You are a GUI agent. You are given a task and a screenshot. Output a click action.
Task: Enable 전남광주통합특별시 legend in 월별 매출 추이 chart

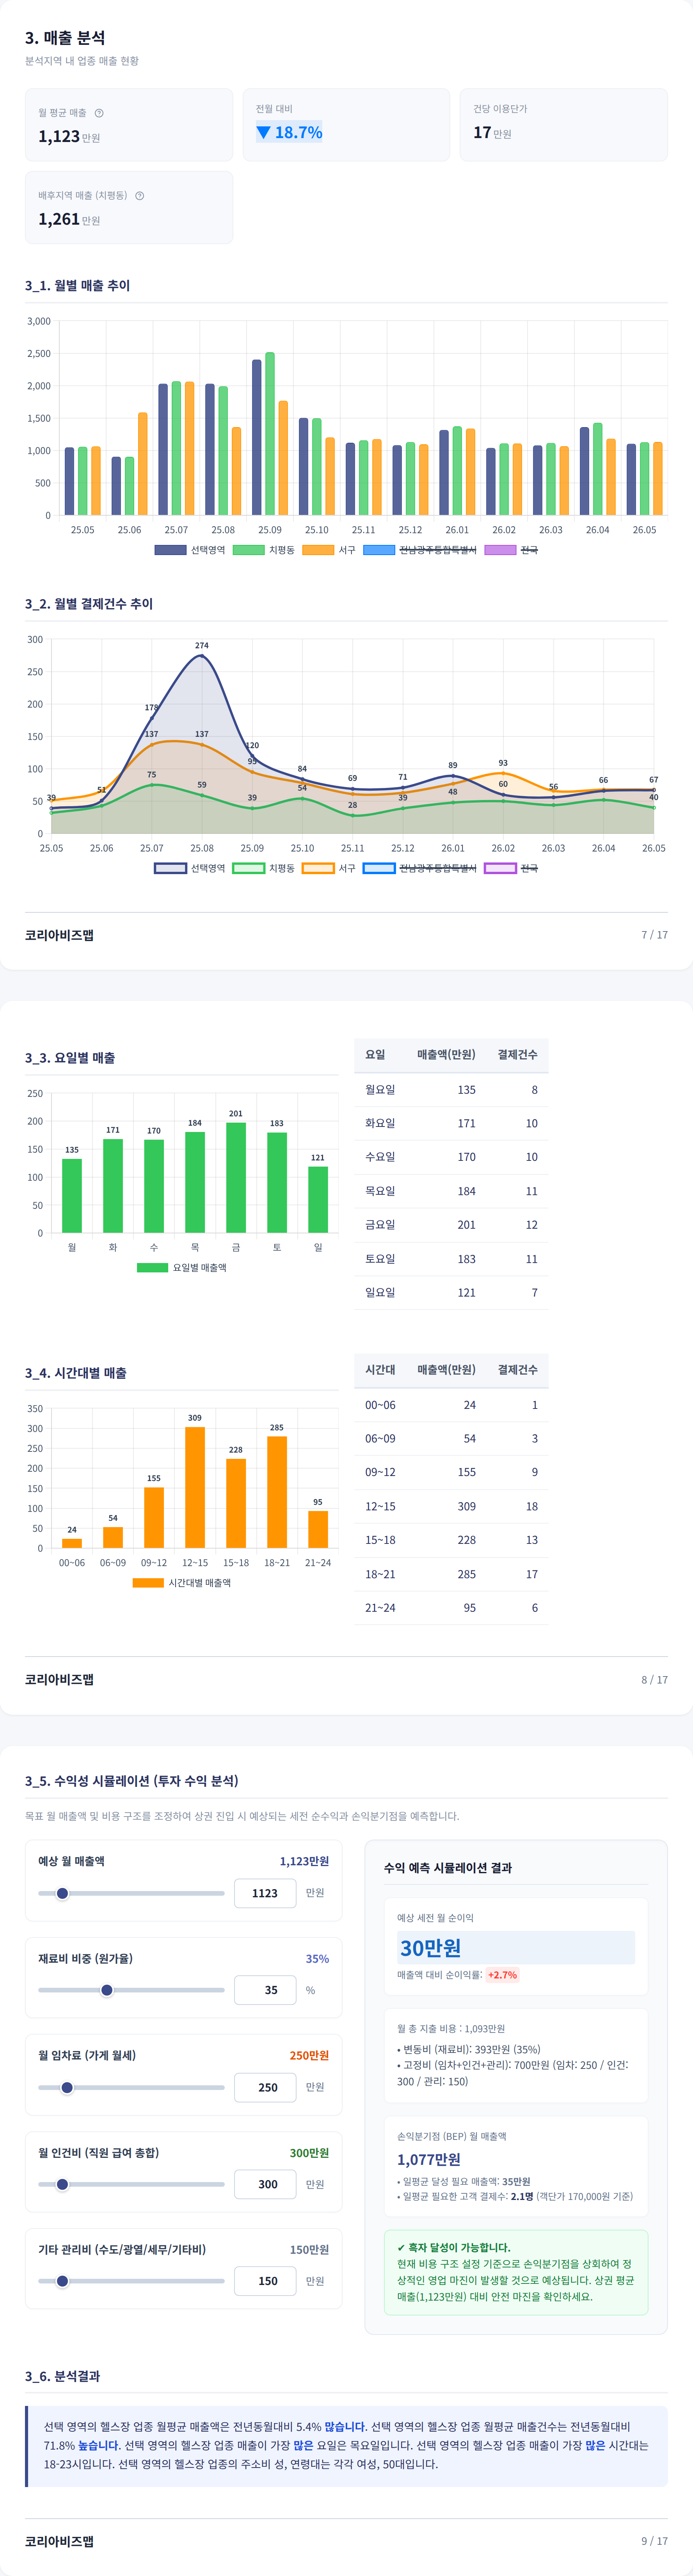420,550
